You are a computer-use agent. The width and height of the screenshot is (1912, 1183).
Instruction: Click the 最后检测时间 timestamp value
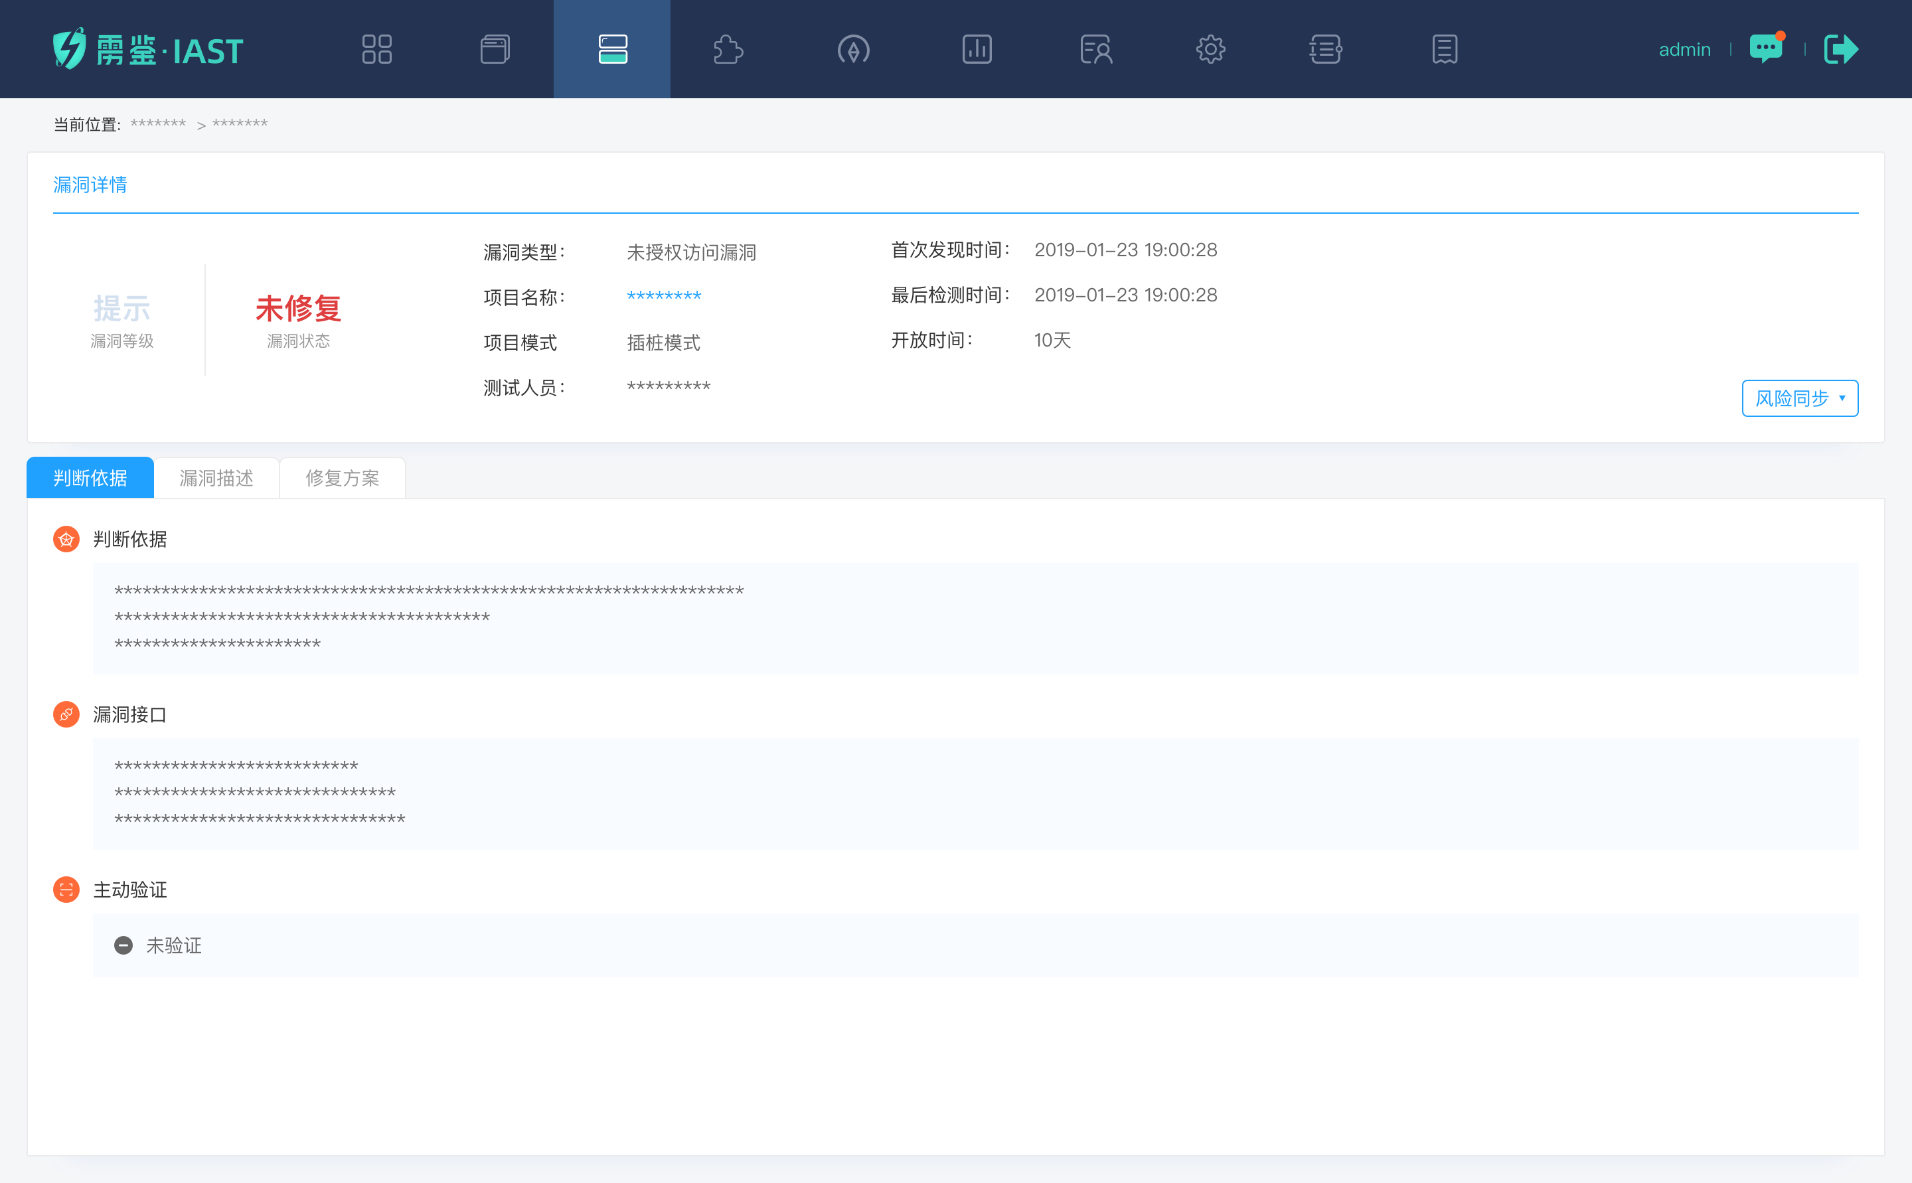[x=1126, y=295]
